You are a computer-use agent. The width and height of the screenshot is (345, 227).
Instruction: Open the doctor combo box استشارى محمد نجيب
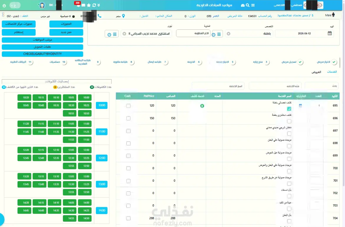point(146,34)
